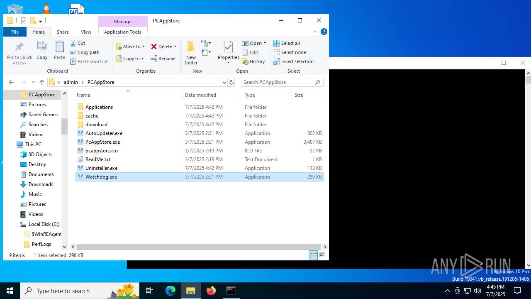
Task: Click the History button
Action: click(253, 61)
